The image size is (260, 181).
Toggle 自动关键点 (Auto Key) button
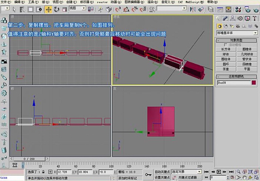(x=162, y=172)
